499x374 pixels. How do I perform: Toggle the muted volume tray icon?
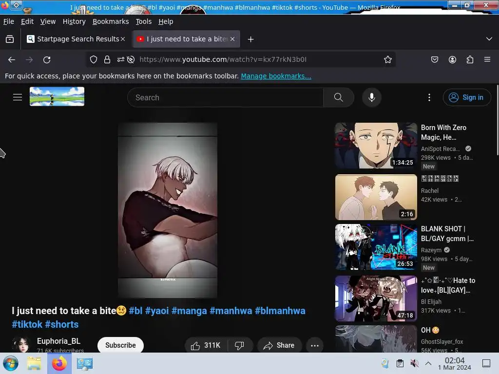tap(414, 363)
